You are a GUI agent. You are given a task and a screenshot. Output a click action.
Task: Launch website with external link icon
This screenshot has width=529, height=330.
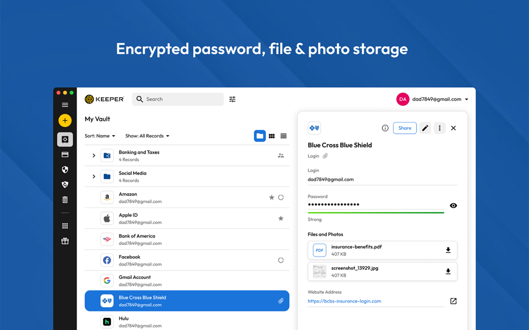[453, 301]
